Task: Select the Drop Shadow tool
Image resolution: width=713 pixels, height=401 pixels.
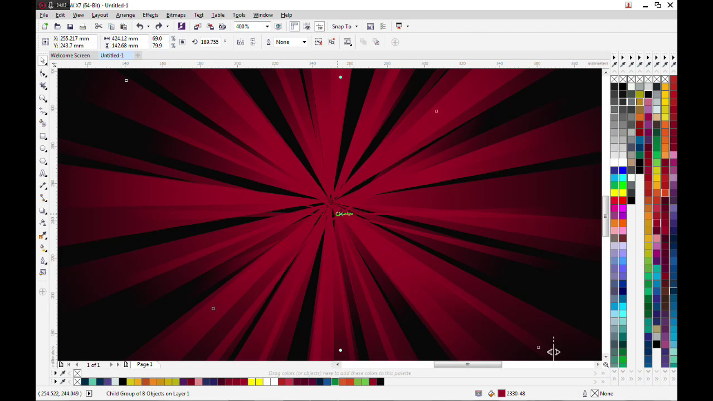Action: 43,211
